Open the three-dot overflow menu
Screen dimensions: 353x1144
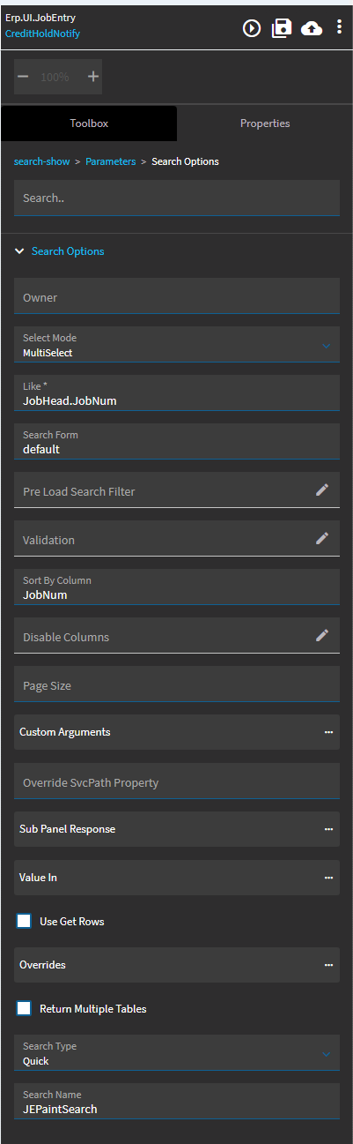click(339, 27)
